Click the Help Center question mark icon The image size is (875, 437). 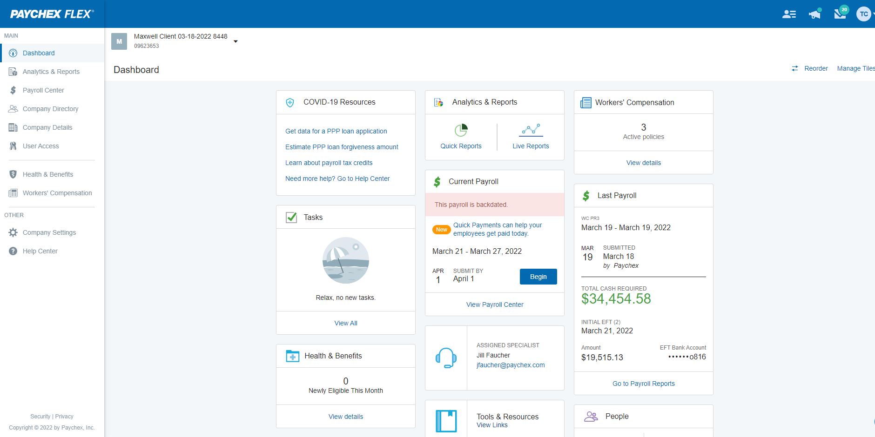[13, 251]
